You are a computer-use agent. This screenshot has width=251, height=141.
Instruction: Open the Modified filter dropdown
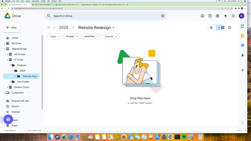[x=91, y=37]
